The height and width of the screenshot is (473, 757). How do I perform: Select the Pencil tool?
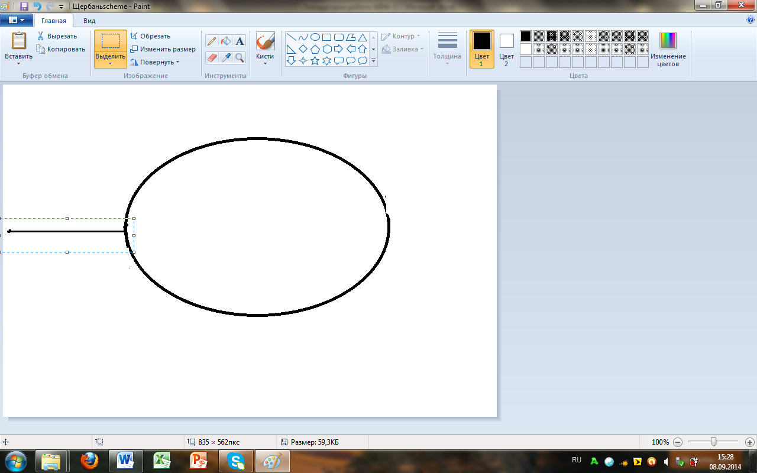[x=212, y=41]
